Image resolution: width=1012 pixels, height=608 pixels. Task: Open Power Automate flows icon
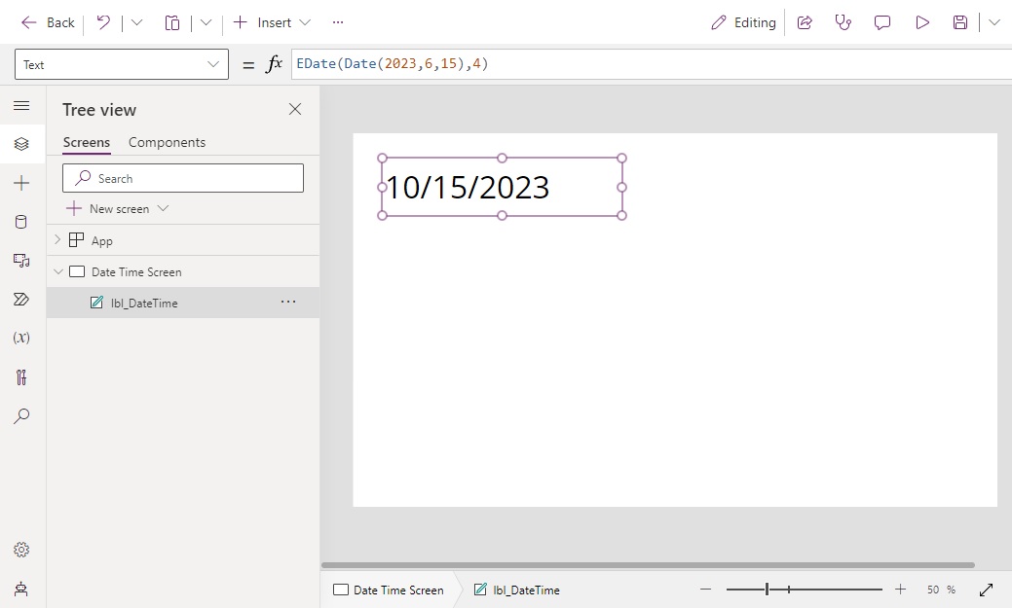[x=21, y=300]
